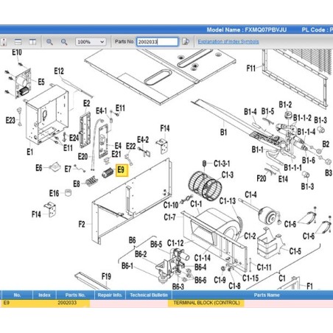
Task: Click the E22 part label
Action: pos(131,146)
